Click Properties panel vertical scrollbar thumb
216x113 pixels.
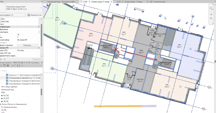(x=41, y=35)
